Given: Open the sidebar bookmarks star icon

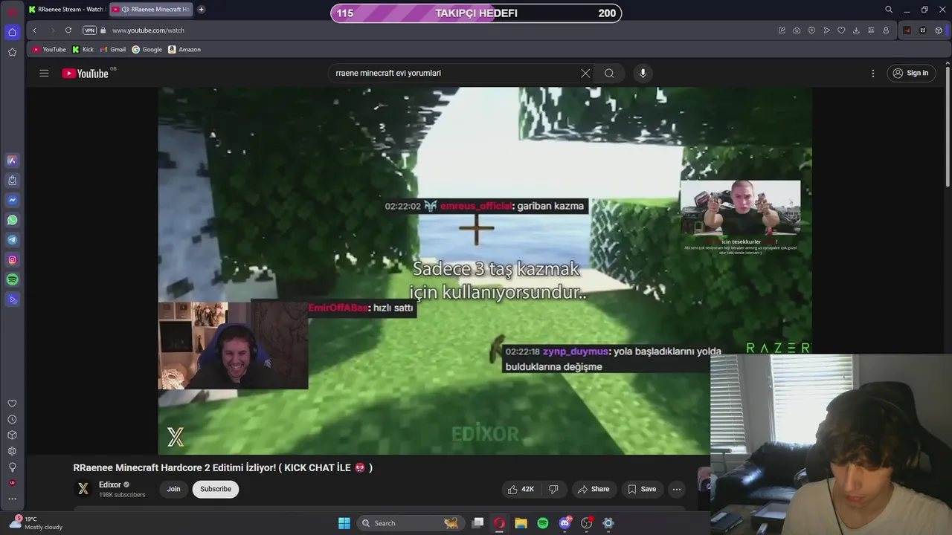Looking at the screenshot, I should pos(12,52).
